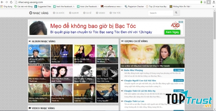
Task: Click speaker icon beside Buồn Như Phượng
Action: (x=122, y=70)
